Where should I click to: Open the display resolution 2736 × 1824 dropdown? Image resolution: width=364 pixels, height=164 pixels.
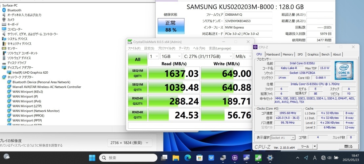pos(130,143)
